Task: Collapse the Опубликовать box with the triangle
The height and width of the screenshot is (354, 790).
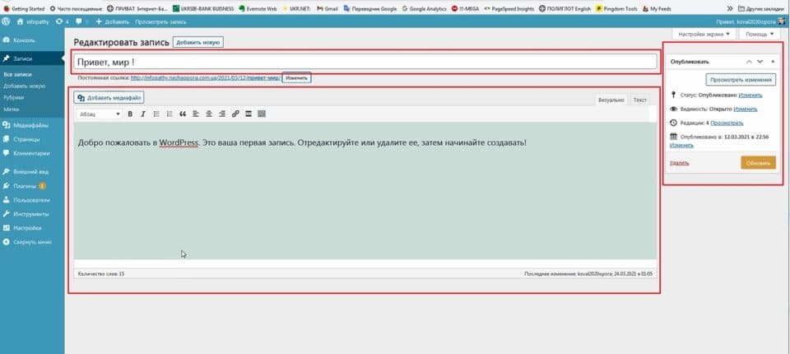Action: coord(773,62)
